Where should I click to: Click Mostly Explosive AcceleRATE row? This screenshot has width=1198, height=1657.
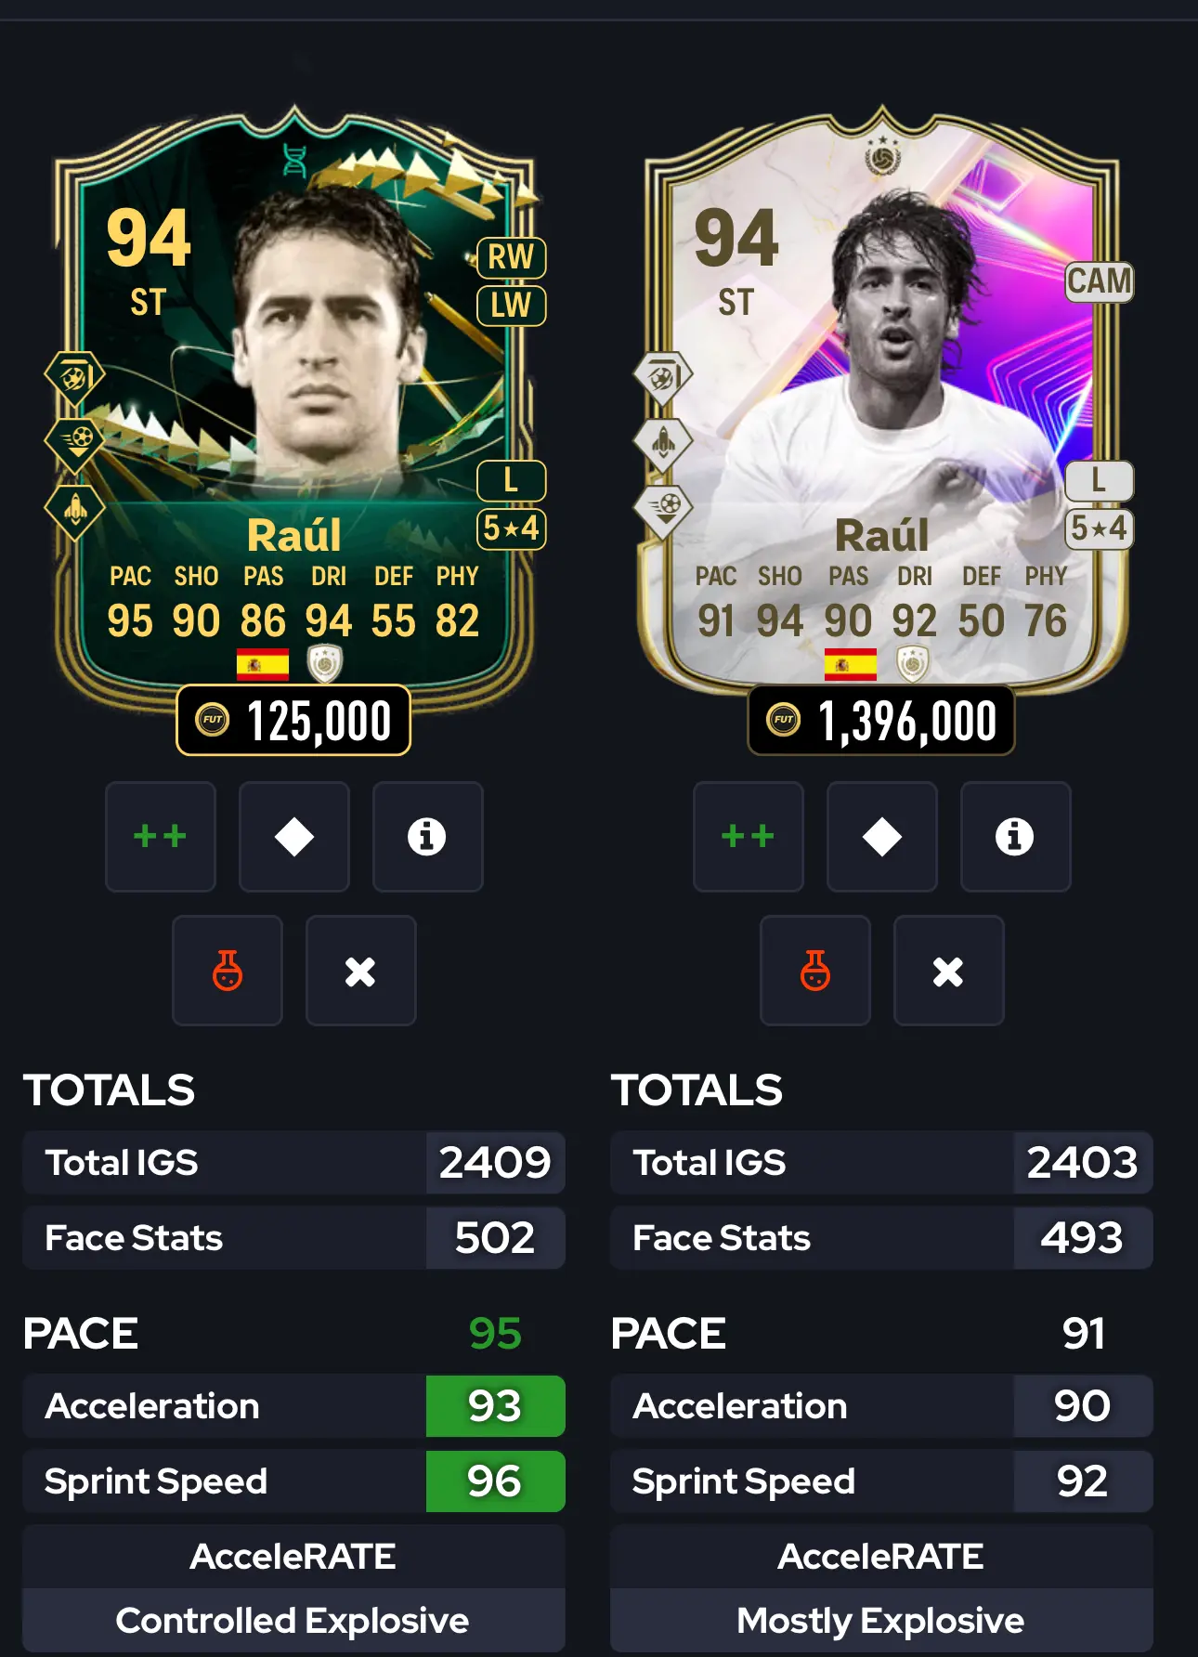pyautogui.click(x=881, y=1621)
